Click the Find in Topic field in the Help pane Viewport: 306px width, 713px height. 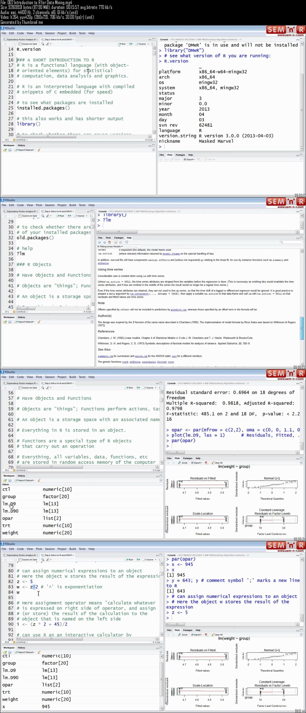[132, 247]
